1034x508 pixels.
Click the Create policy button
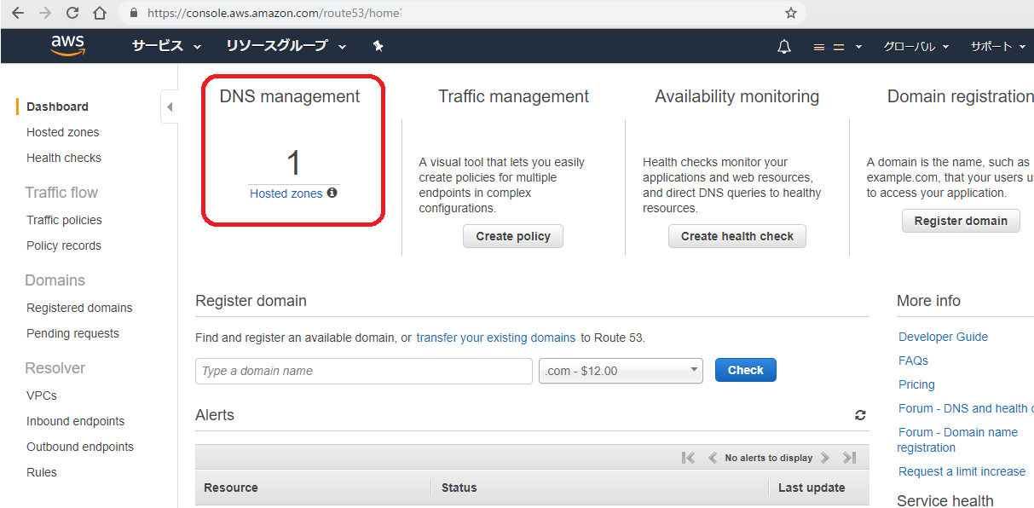(513, 236)
